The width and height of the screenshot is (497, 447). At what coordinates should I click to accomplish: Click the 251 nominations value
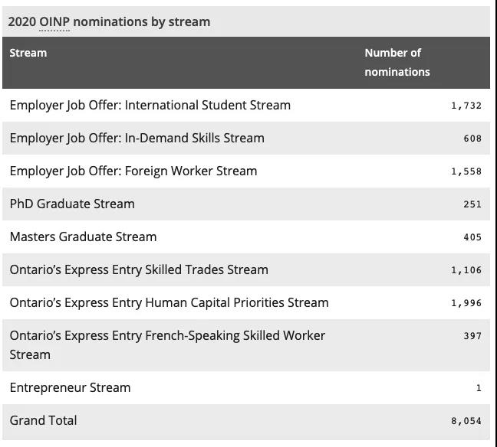472,204
